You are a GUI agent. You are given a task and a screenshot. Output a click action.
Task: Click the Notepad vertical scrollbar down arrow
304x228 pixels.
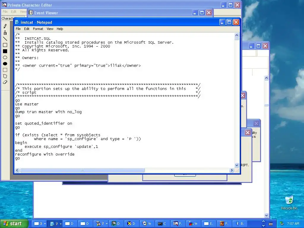237,165
